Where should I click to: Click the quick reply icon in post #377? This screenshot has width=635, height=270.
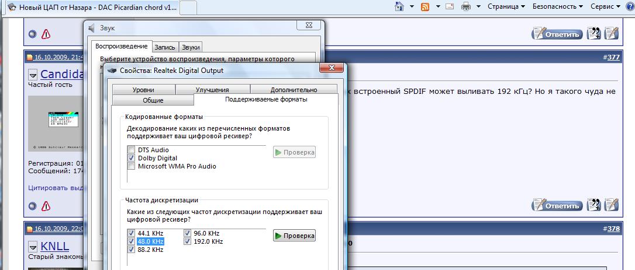(x=612, y=205)
